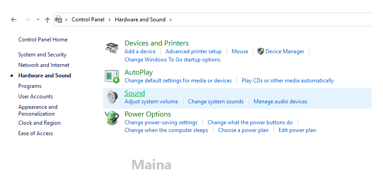The image size is (383, 188).
Task: Click the Control Panel address bar icon
Action: (x=58, y=20)
